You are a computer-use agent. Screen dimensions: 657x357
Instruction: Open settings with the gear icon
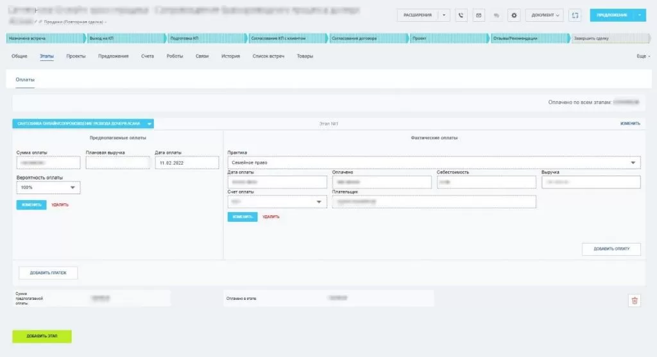coord(513,15)
